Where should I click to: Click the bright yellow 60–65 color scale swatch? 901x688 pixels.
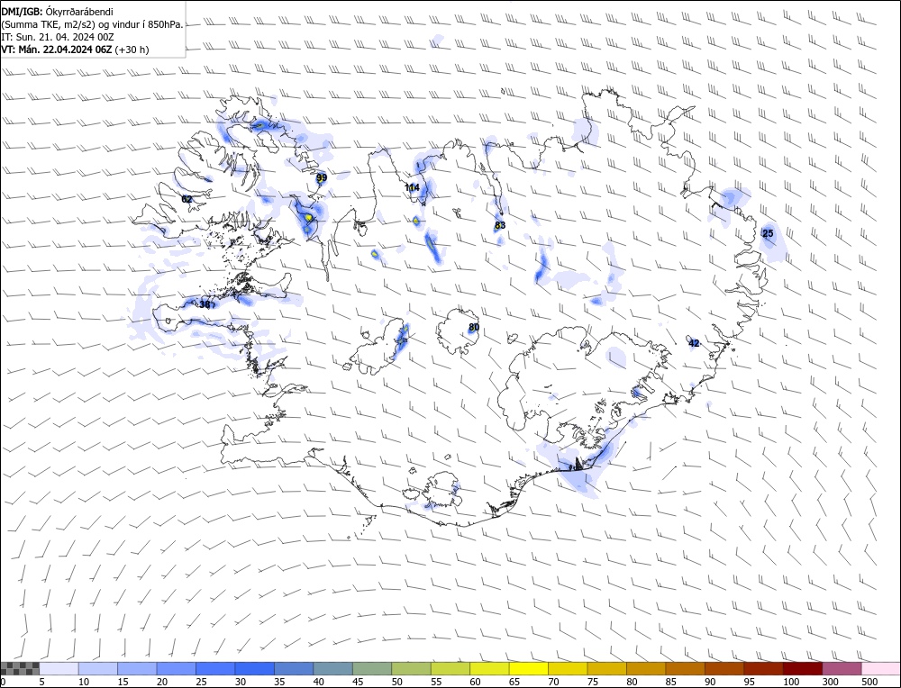(x=489, y=668)
